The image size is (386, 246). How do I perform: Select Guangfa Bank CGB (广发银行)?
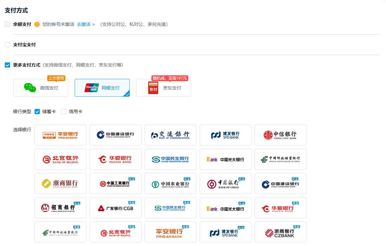[115, 208]
